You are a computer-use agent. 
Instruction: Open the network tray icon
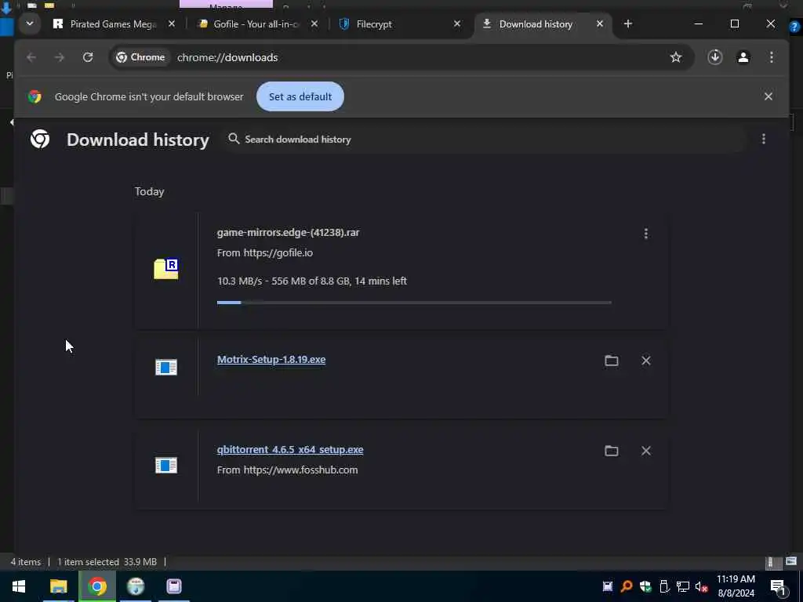tap(683, 586)
